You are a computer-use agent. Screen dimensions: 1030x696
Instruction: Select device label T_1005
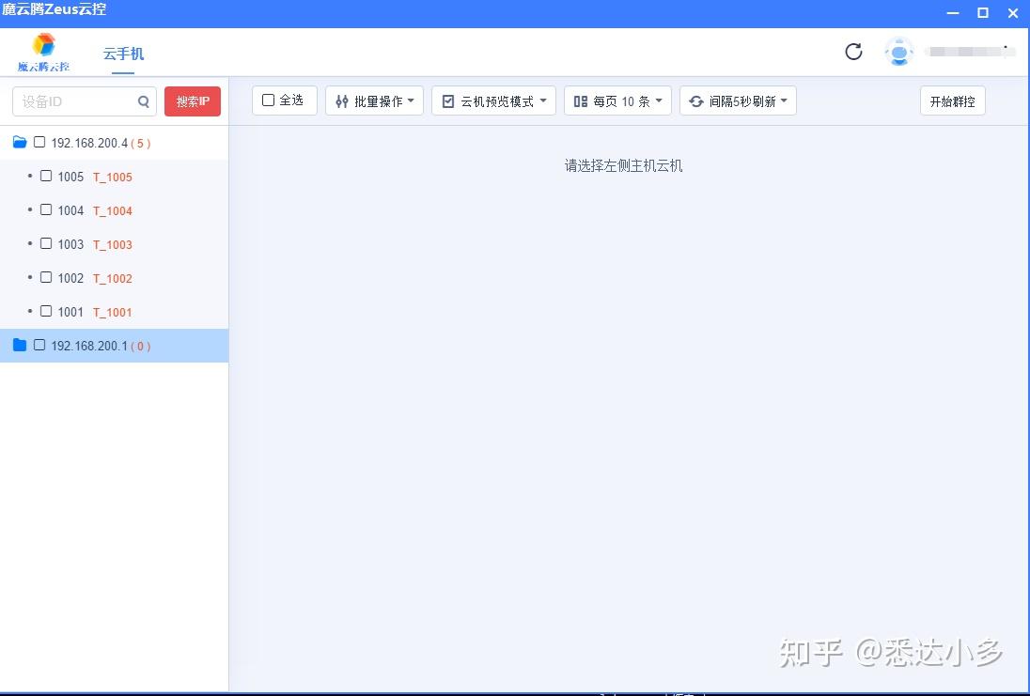113,178
